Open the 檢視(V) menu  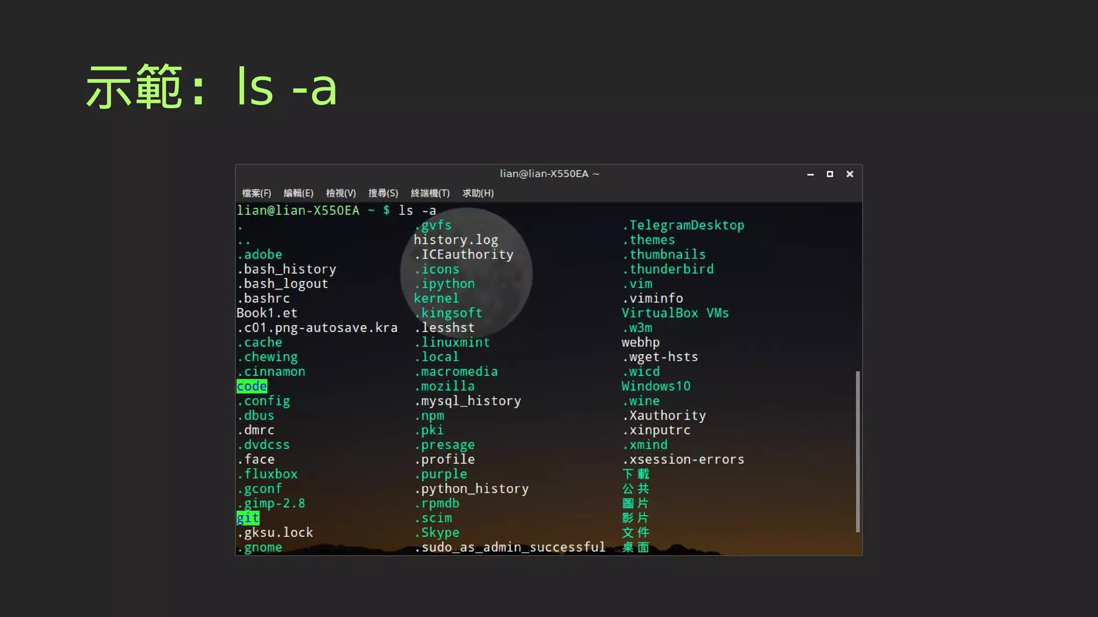click(x=341, y=193)
